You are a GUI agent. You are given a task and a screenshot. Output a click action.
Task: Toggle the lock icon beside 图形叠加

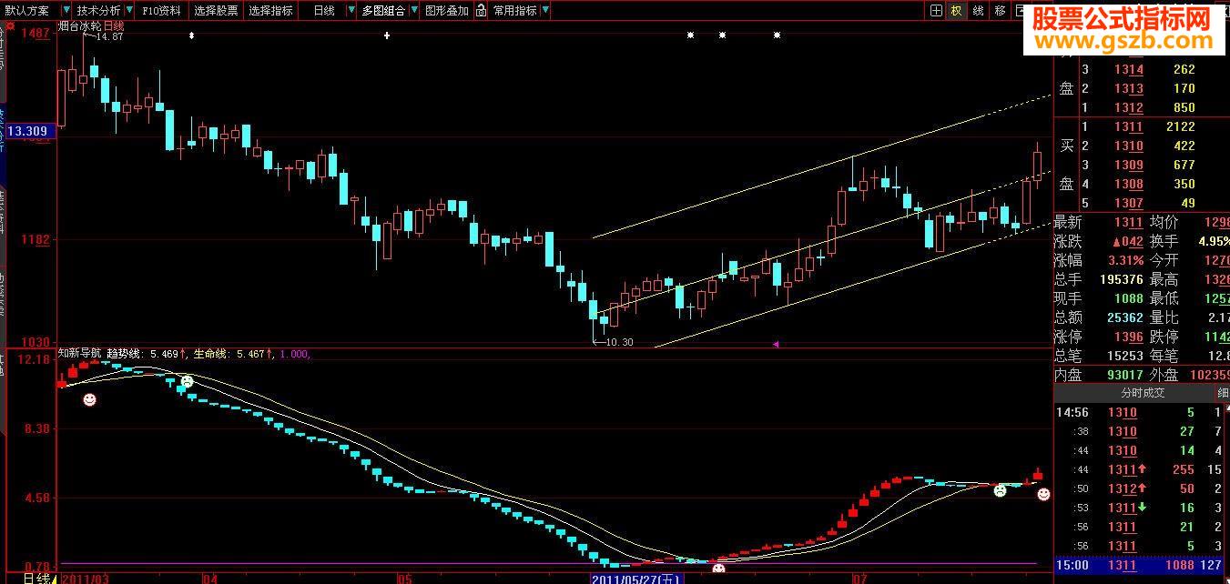pyautogui.click(x=480, y=11)
